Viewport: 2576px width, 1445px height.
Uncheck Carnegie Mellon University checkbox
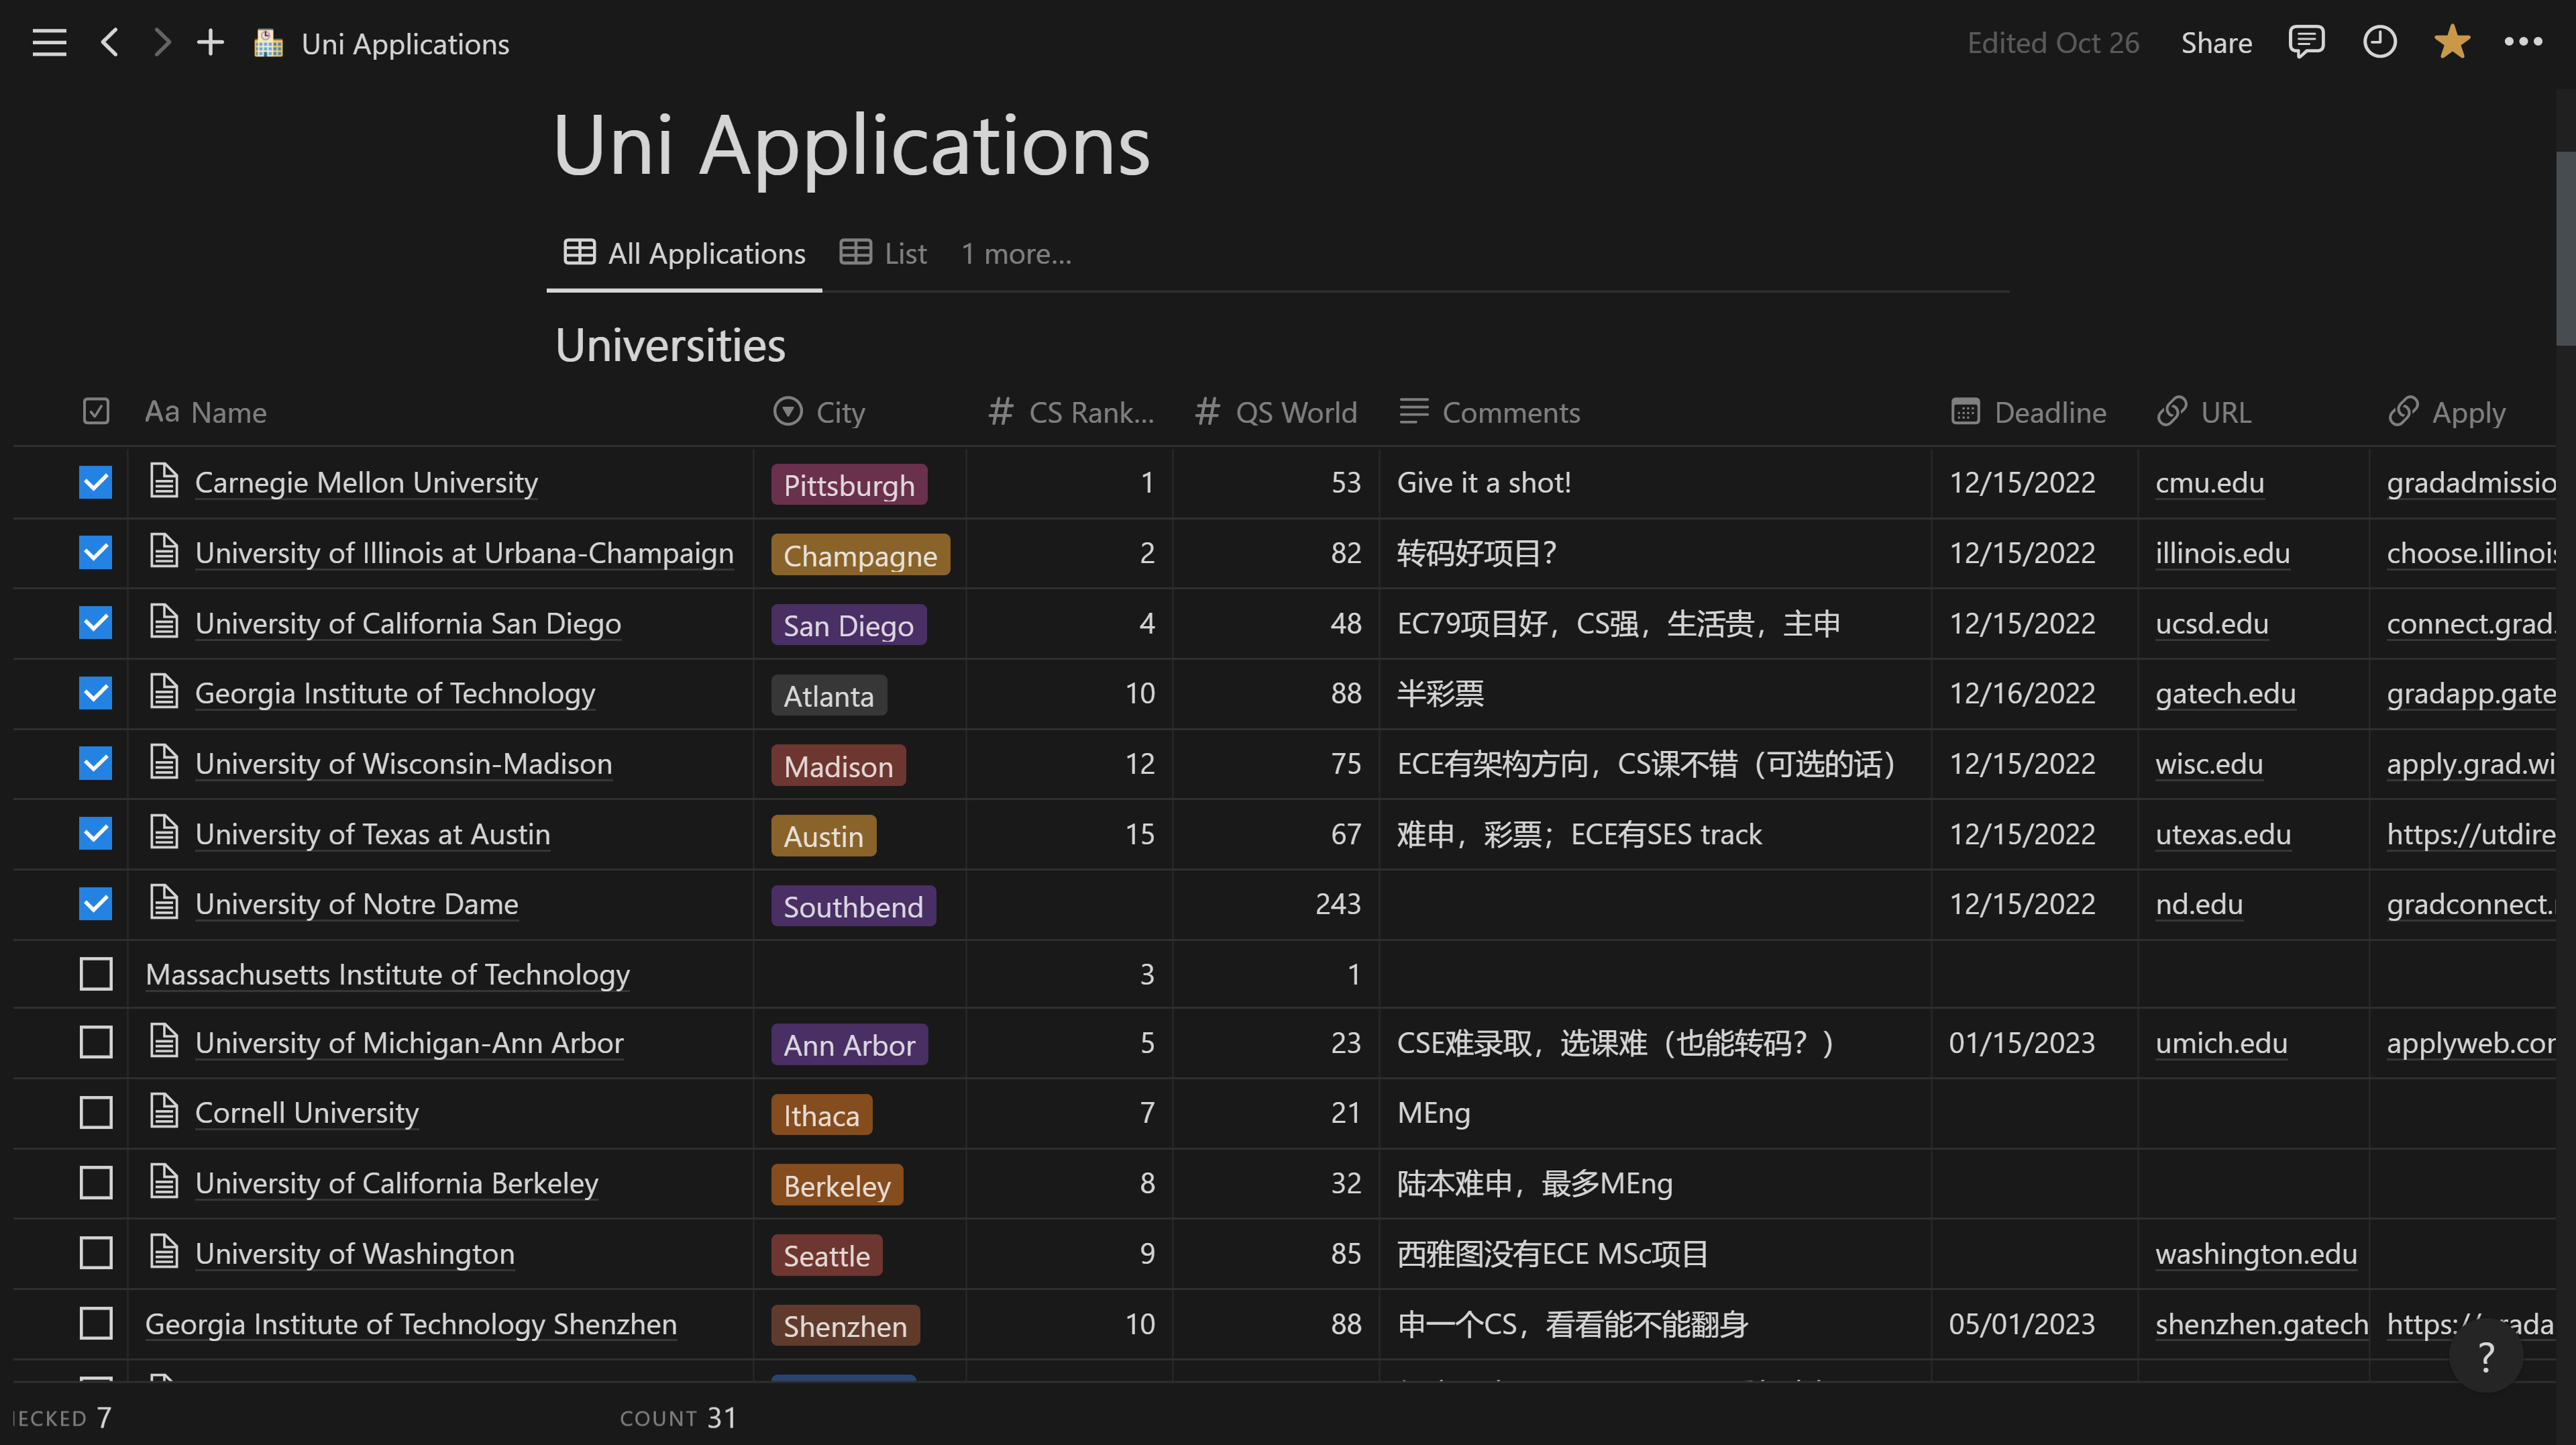click(96, 483)
